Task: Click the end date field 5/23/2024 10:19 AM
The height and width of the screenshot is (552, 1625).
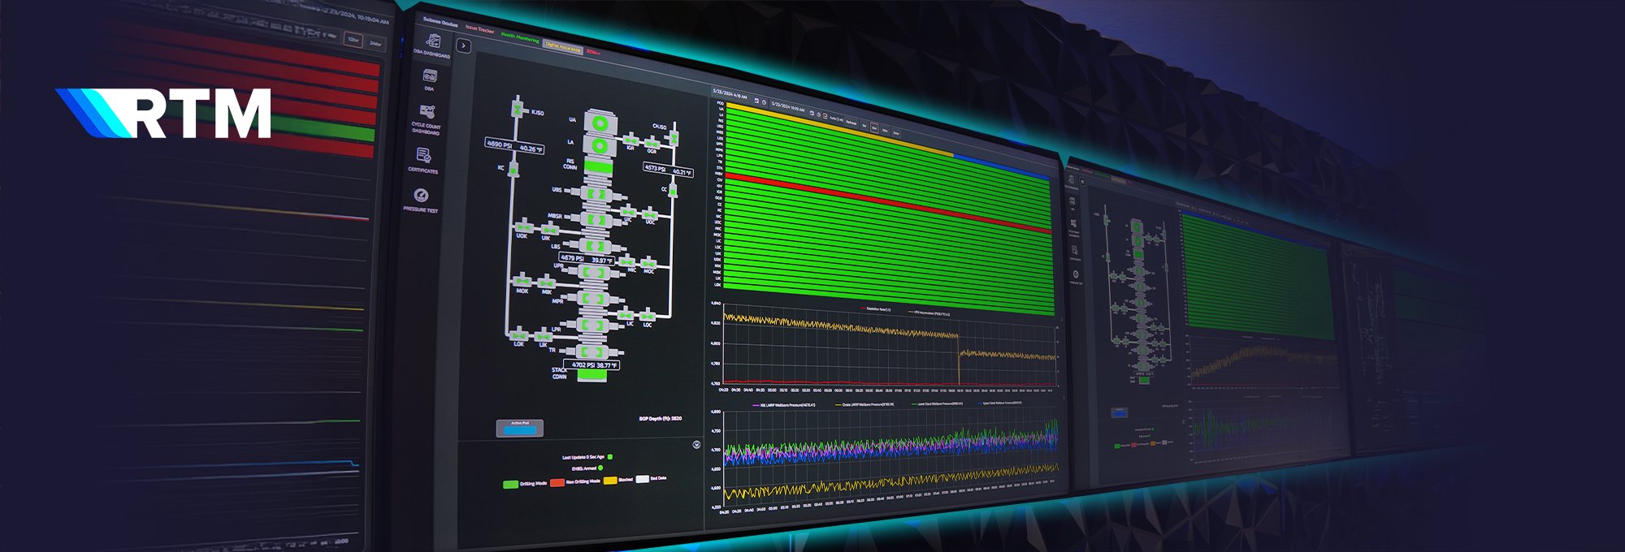Action: (788, 106)
